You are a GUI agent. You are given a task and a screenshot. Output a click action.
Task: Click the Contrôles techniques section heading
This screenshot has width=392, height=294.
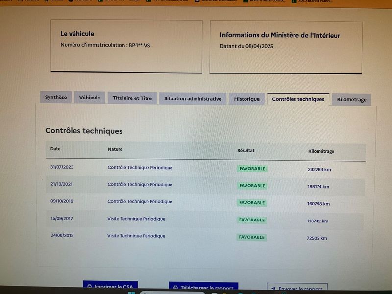coord(84,131)
